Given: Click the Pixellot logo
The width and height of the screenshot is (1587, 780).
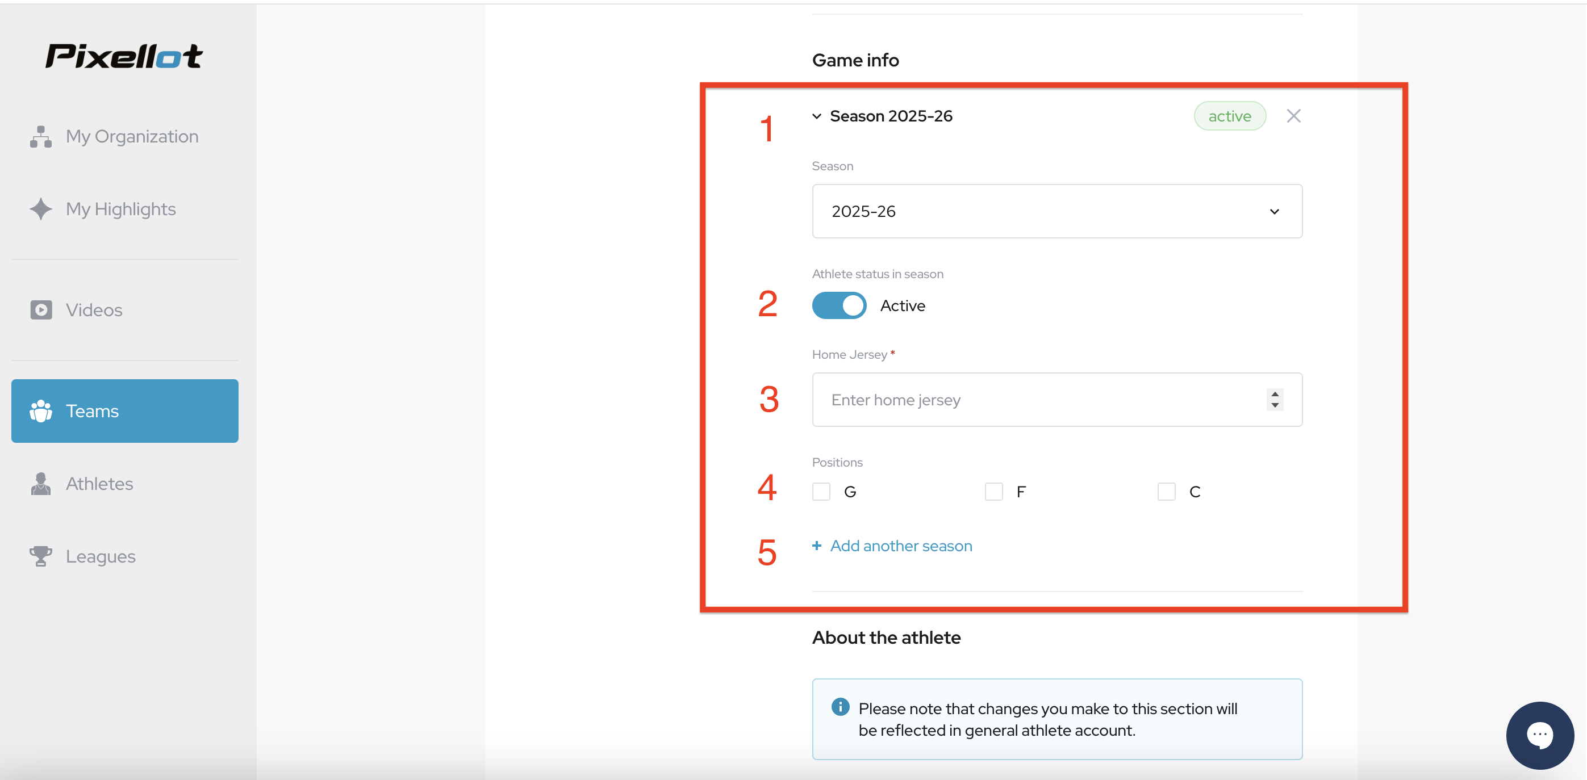Looking at the screenshot, I should 124,56.
